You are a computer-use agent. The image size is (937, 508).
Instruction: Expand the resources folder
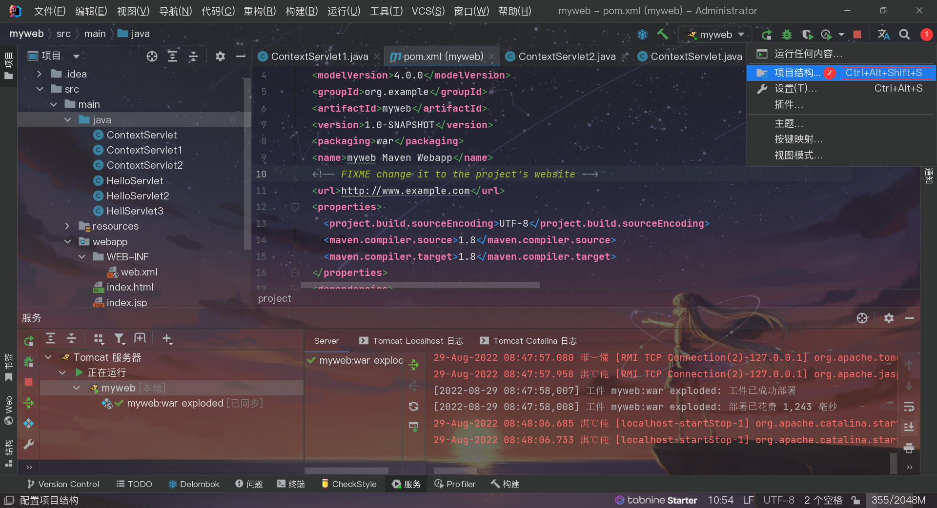point(67,226)
